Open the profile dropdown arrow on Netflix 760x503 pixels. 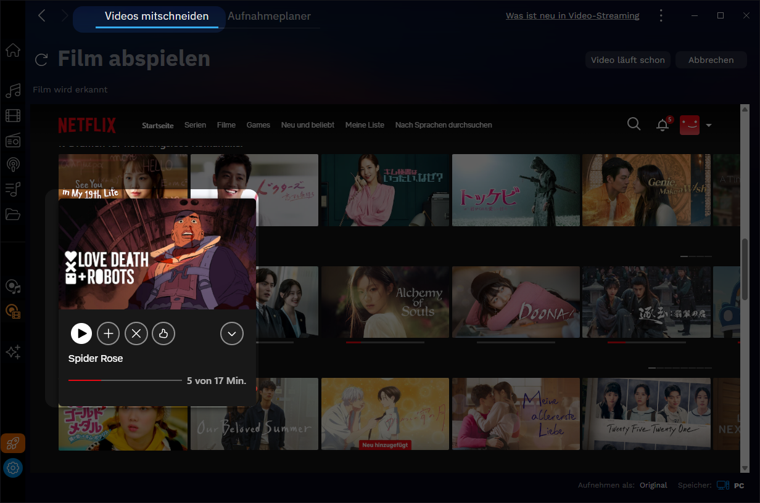708,125
